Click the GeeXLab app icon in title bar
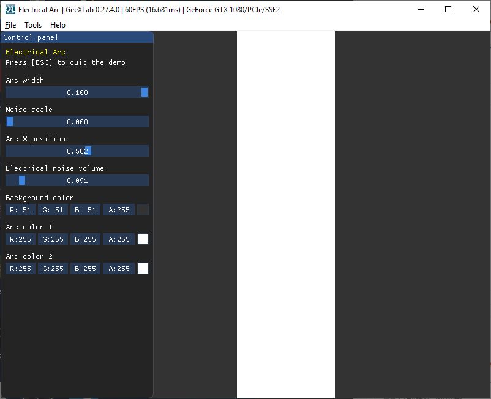This screenshot has width=491, height=399. pyautogui.click(x=10, y=9)
